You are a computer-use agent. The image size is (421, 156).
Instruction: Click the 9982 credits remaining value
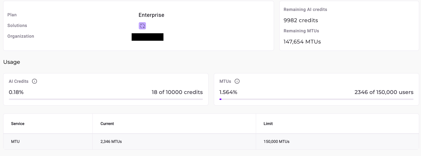tap(301, 20)
